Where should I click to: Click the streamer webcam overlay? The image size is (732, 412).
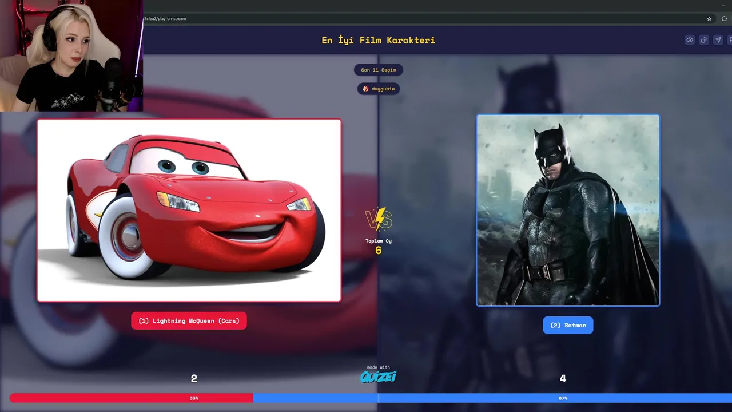click(x=71, y=56)
